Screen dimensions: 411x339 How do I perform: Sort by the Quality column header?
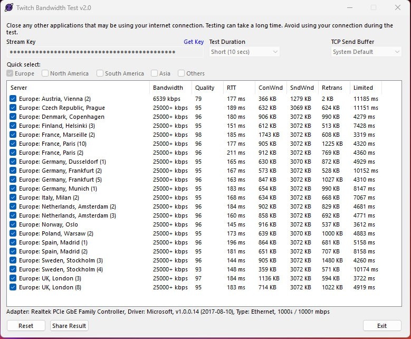pyautogui.click(x=207, y=88)
